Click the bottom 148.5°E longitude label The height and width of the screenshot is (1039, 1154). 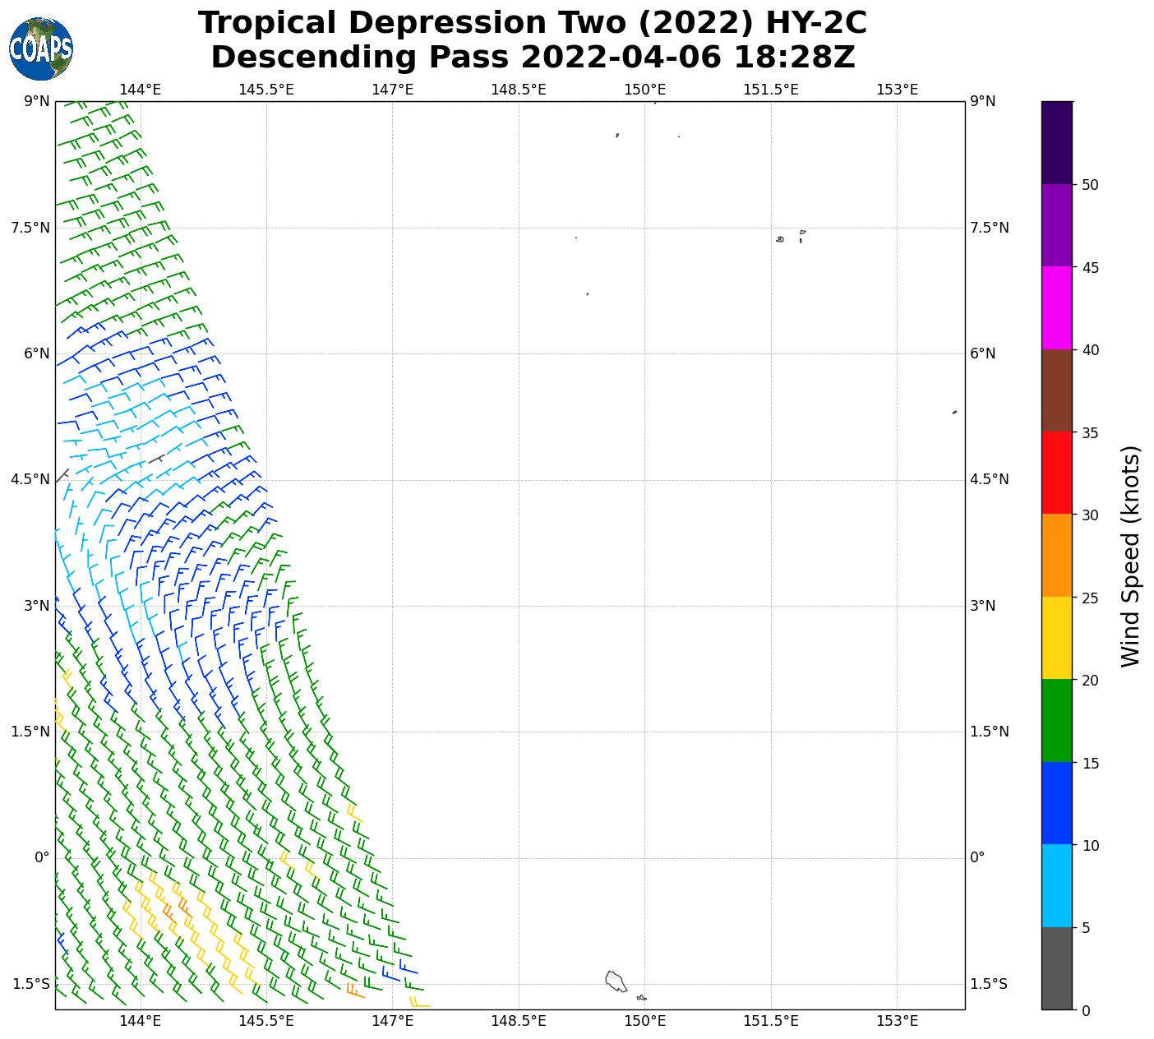pos(518,1021)
